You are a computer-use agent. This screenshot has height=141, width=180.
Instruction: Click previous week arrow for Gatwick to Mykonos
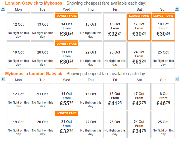click(x=3, y=9)
